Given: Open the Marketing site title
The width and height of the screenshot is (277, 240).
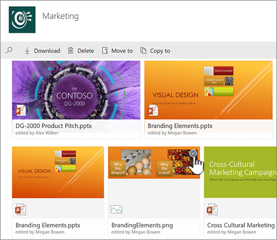Looking at the screenshot, I should pyautogui.click(x=60, y=16).
